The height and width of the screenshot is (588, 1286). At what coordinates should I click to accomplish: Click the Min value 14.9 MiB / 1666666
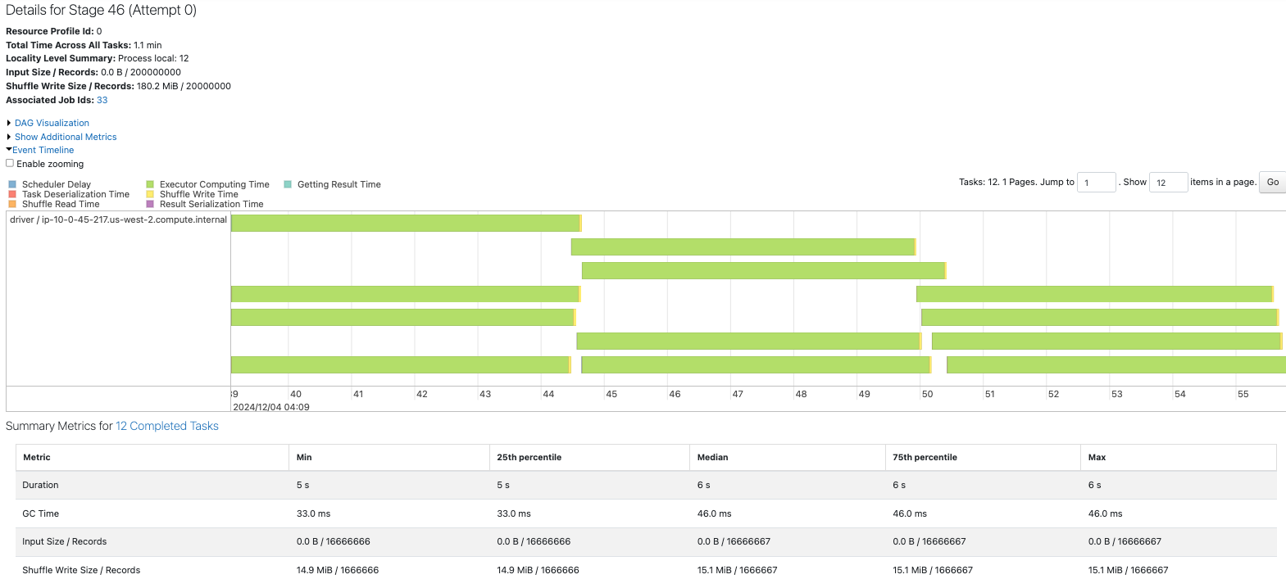point(337,570)
